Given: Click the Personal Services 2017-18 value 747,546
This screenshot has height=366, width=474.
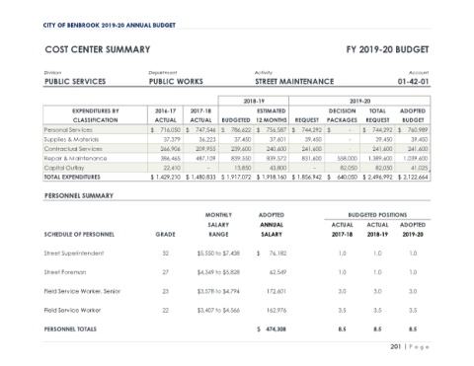Looking at the screenshot, I should (205, 130).
